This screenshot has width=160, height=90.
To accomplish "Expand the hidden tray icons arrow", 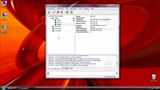I will coord(149,88).
